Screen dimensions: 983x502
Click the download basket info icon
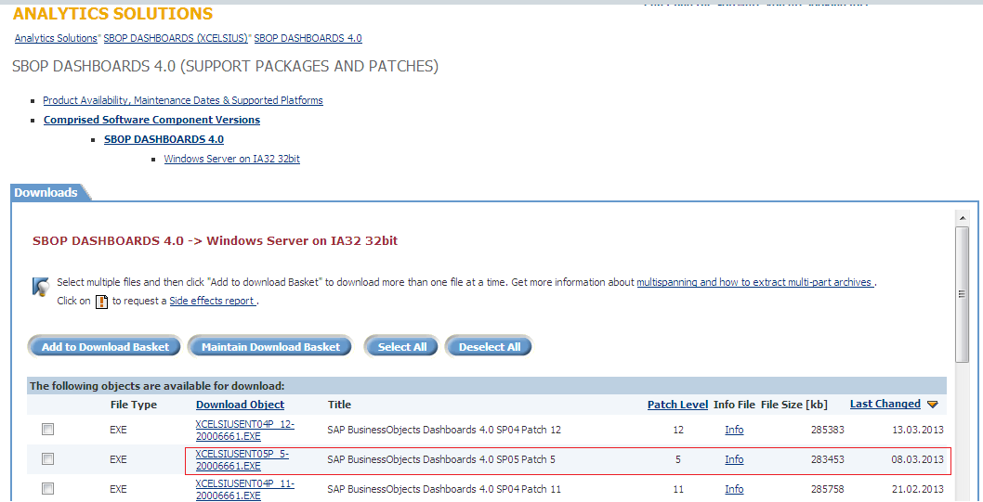[x=40, y=287]
